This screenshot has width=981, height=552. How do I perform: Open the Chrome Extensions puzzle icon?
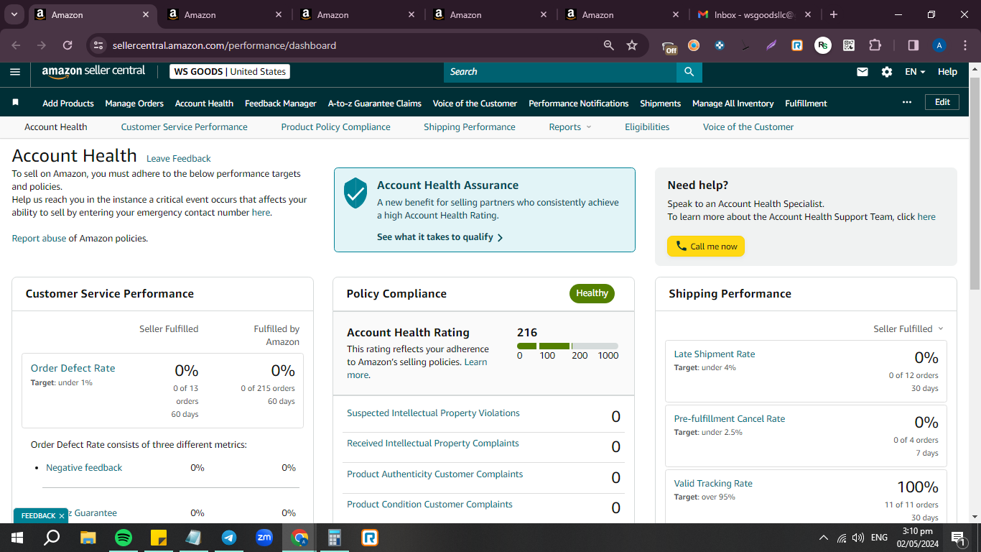[x=875, y=45]
